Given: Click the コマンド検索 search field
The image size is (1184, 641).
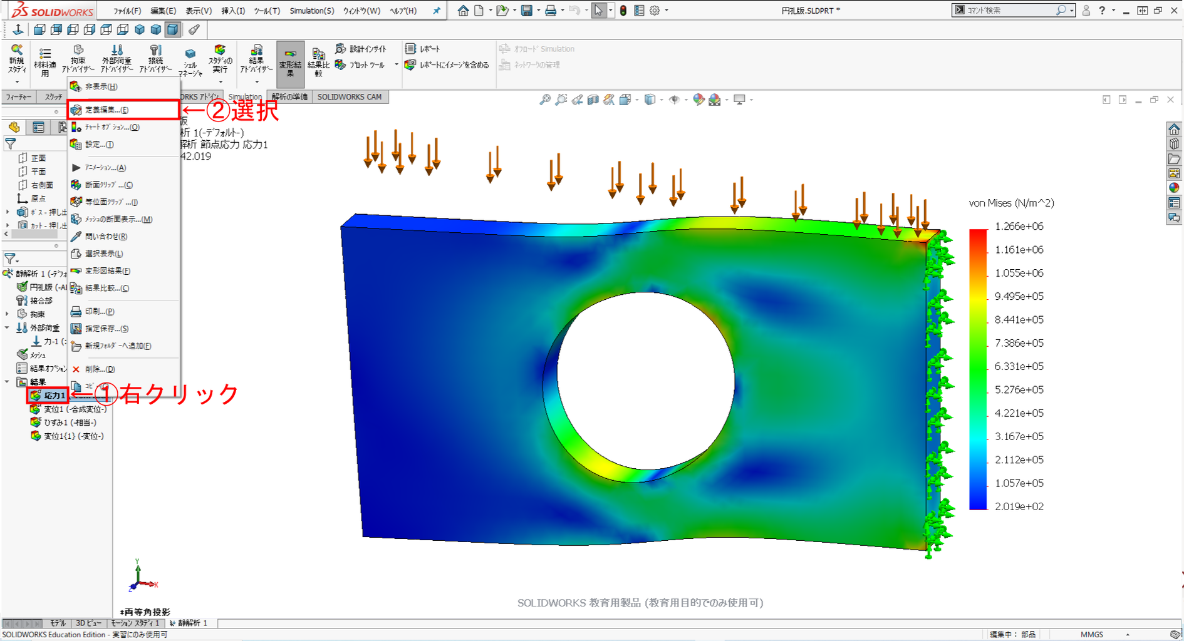Looking at the screenshot, I should tap(1010, 10).
